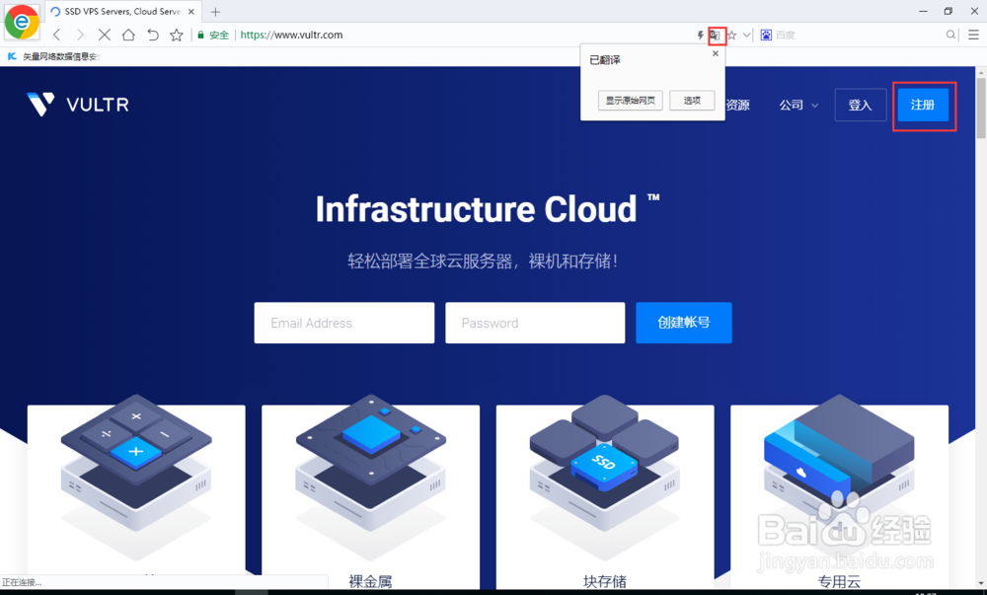Open a new tab with plus button

[215, 12]
